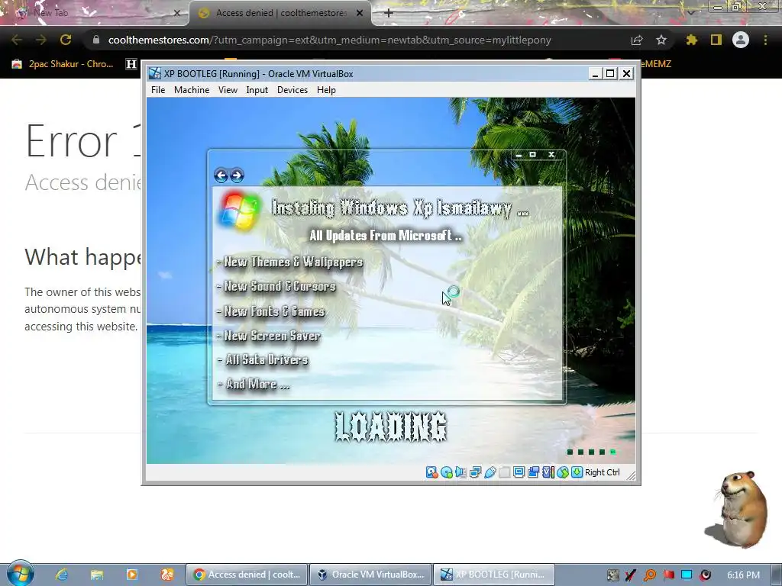The image size is (782, 586).
Task: Click Chrome forward navigation arrow
Action: [41, 40]
